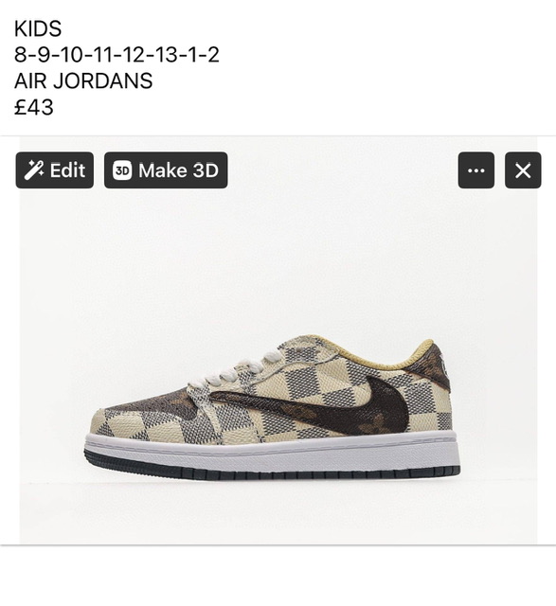Place cursor in the sizes 8-9-10 line
This screenshot has width=556, height=606.
click(117, 55)
